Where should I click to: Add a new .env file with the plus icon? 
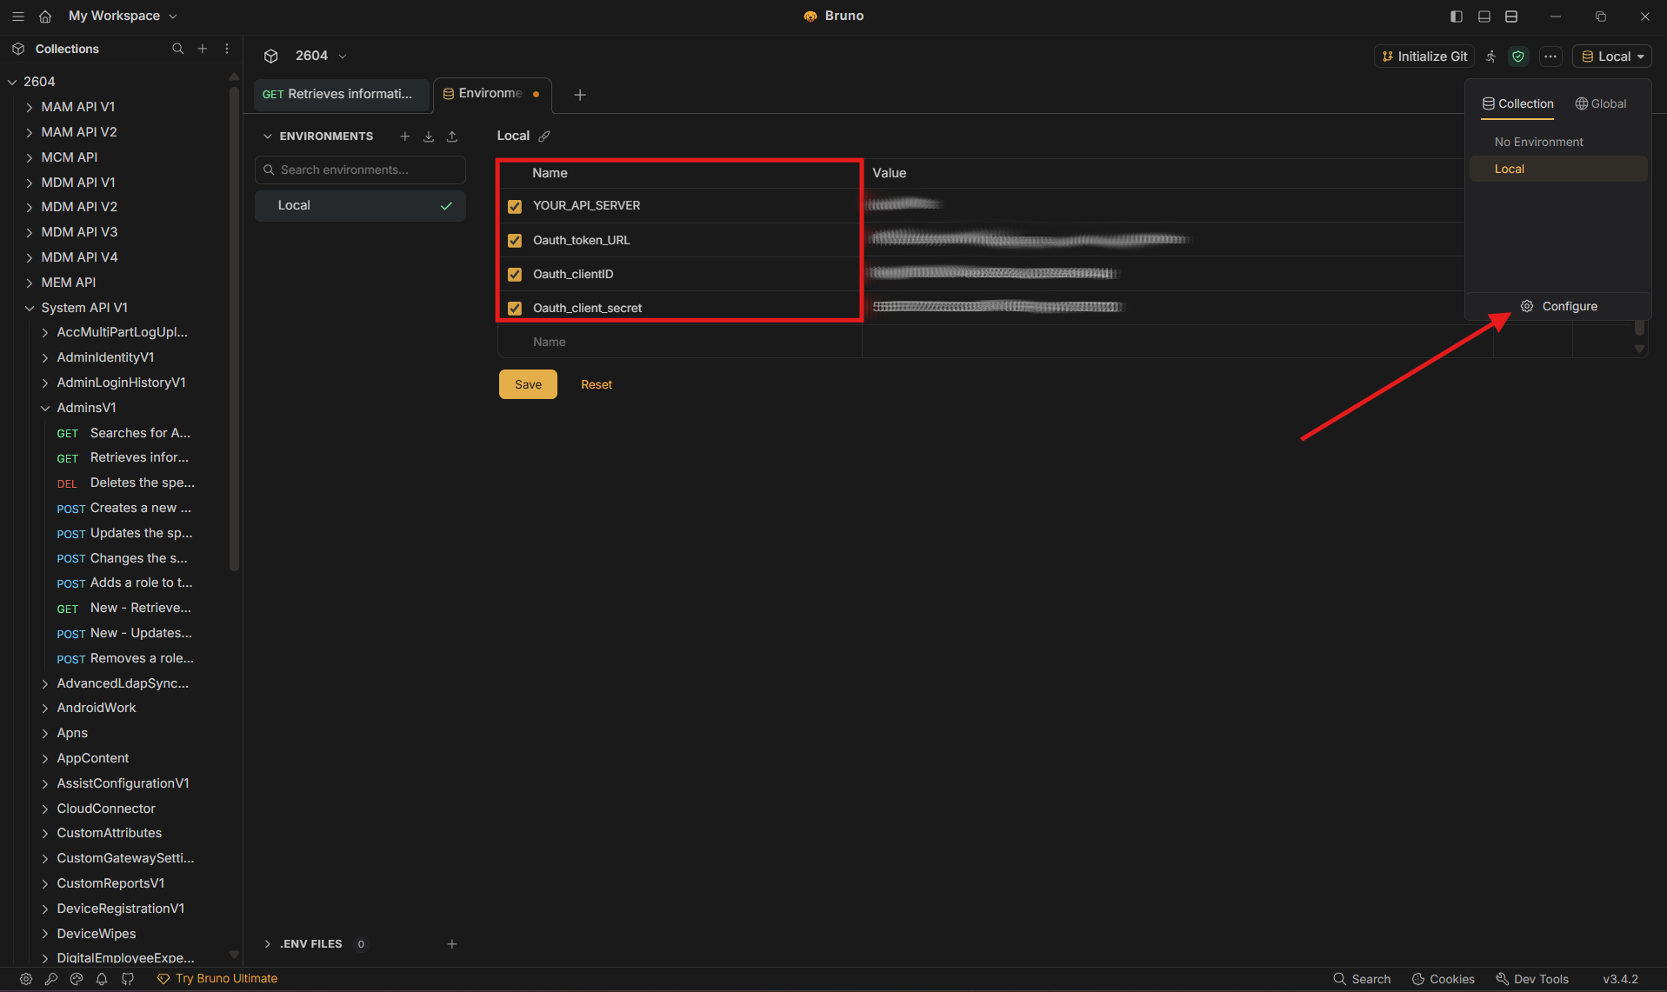(x=451, y=943)
